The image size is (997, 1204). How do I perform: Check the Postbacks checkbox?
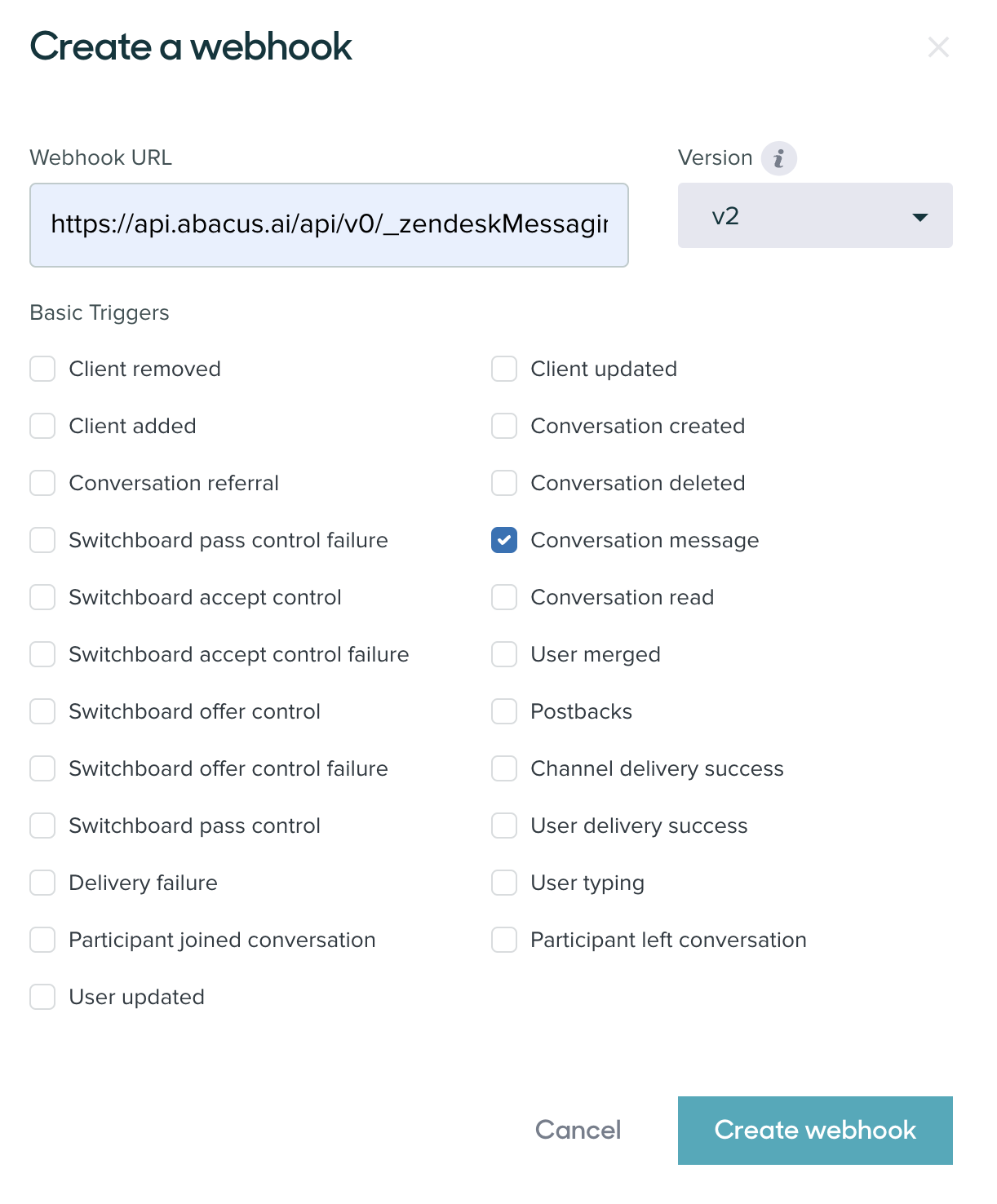pyautogui.click(x=503, y=711)
